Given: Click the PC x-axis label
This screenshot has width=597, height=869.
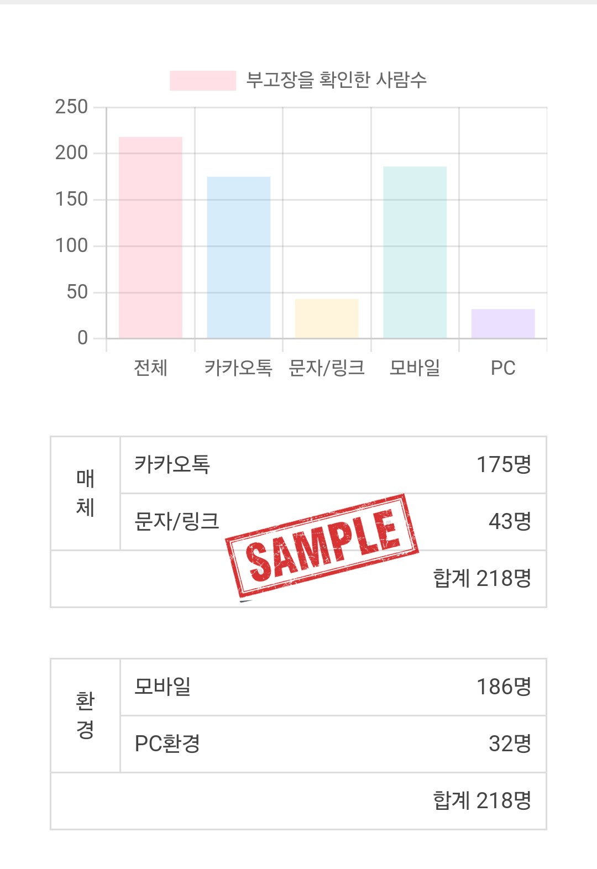Looking at the screenshot, I should click(x=503, y=368).
